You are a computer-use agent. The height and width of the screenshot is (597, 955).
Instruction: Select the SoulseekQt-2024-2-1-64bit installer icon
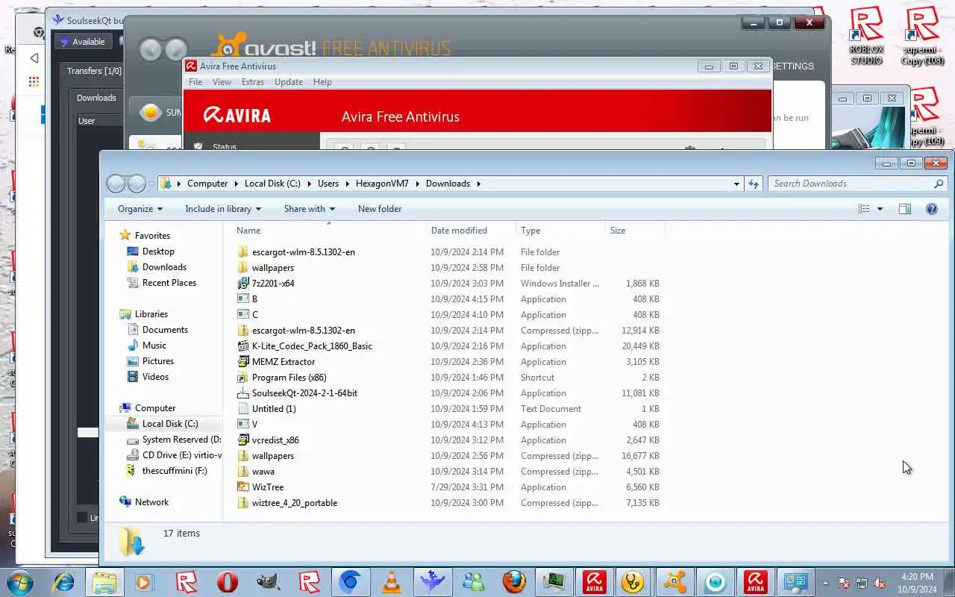coord(243,393)
